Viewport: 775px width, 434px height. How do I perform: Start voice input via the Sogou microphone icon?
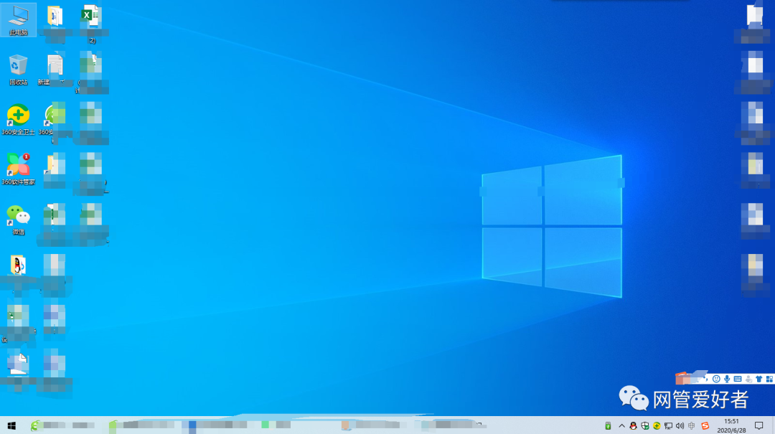(726, 379)
